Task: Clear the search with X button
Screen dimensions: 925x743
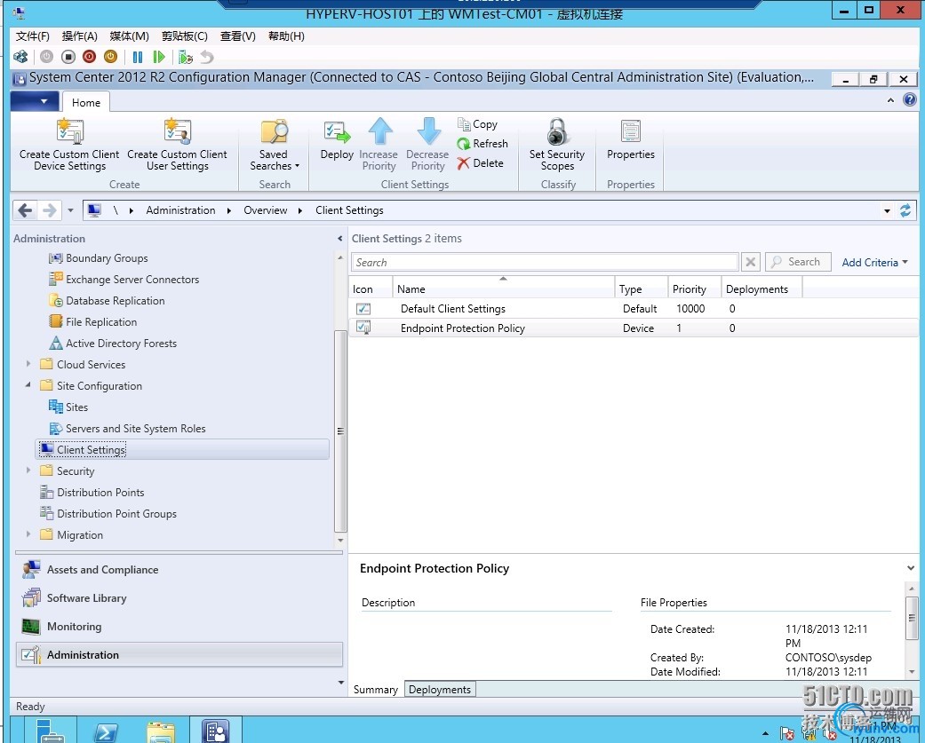Action: [750, 262]
